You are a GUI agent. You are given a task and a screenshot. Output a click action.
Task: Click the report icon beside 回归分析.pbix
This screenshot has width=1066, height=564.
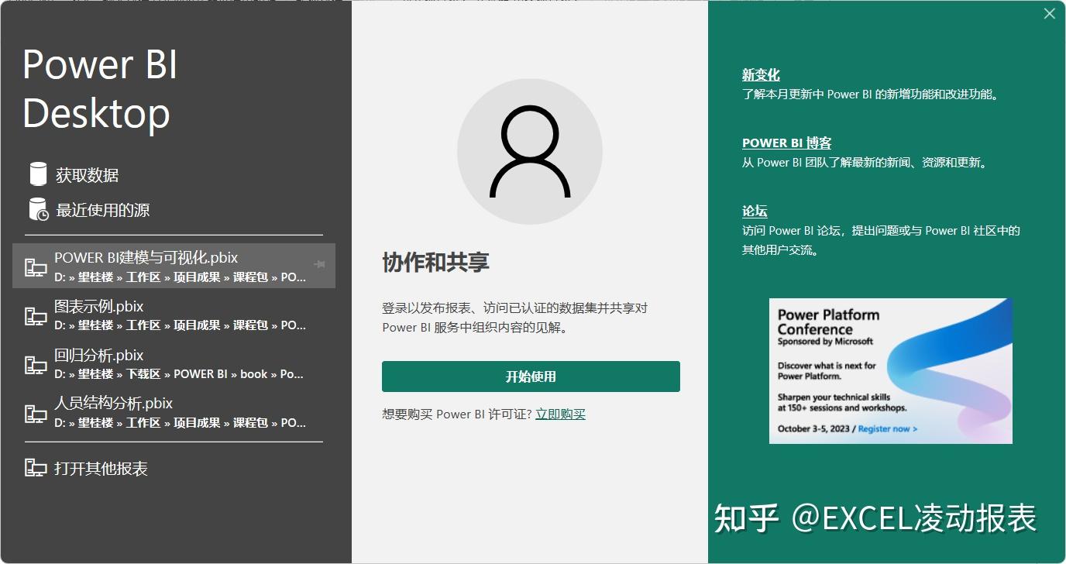click(x=36, y=365)
